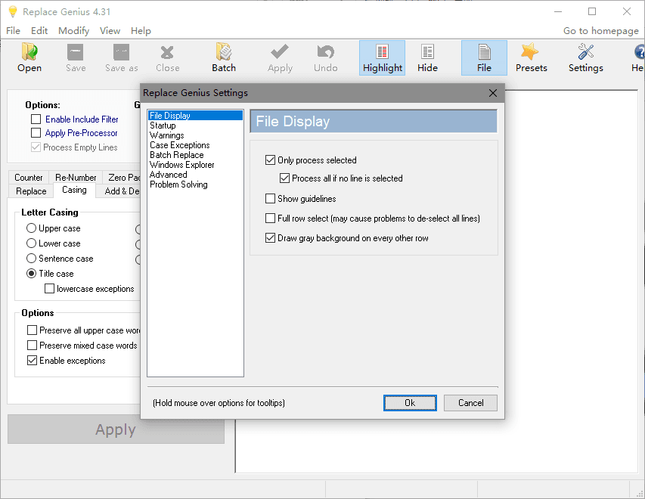This screenshot has width=645, height=499.
Task: Check Apply Pre-Processor option
Action: point(36,133)
